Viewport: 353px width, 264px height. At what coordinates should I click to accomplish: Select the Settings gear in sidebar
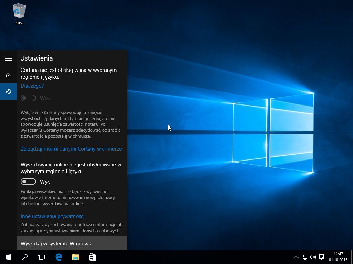(x=8, y=91)
